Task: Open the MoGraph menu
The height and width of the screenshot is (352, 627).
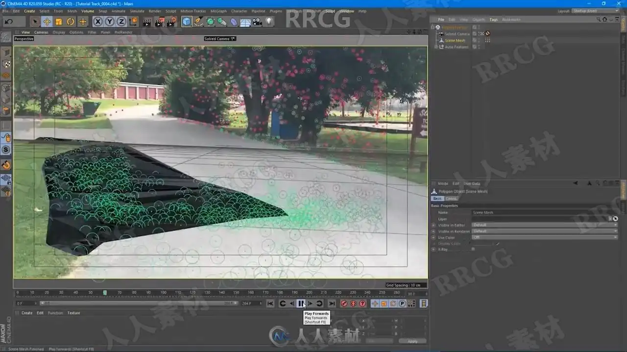Action: pos(218,11)
